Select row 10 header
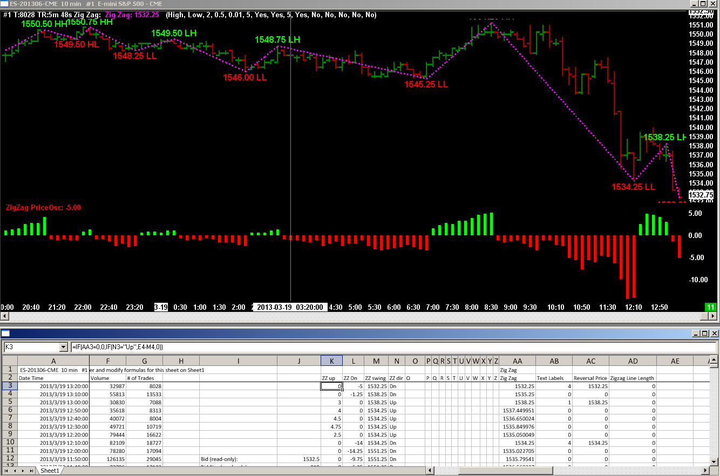Screen dimensions: 720x476 (x=10, y=443)
